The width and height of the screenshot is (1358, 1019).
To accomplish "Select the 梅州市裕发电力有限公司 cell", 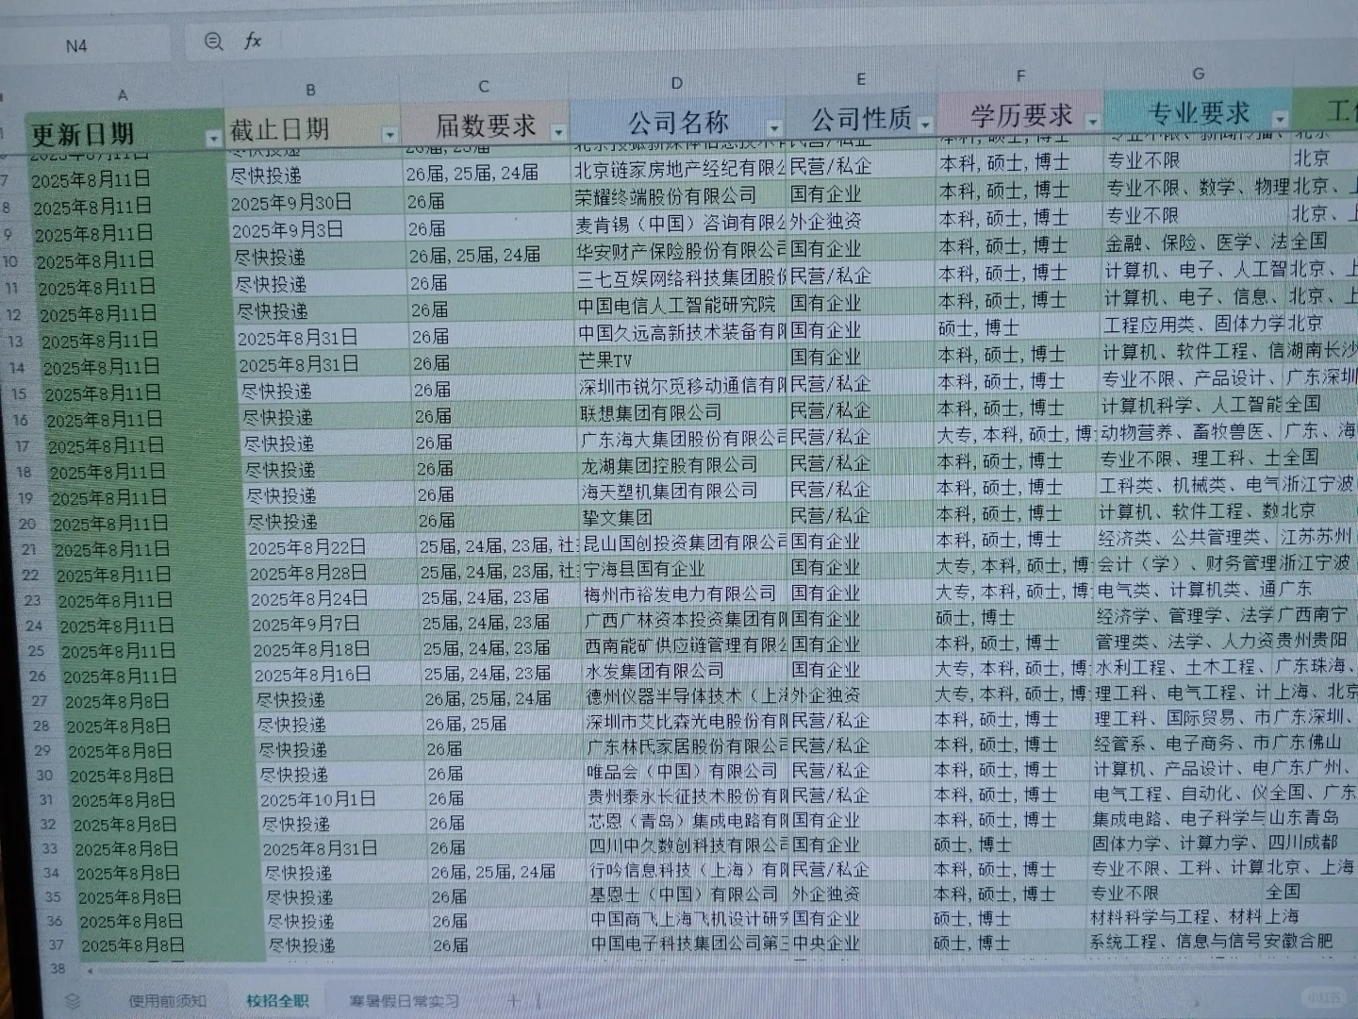I will pos(686,594).
